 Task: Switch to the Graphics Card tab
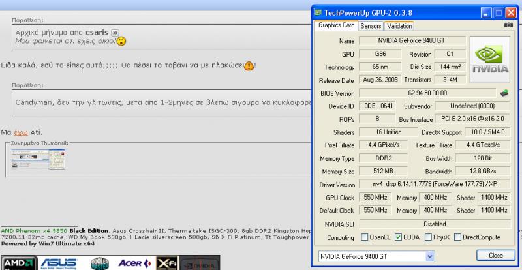(336, 25)
